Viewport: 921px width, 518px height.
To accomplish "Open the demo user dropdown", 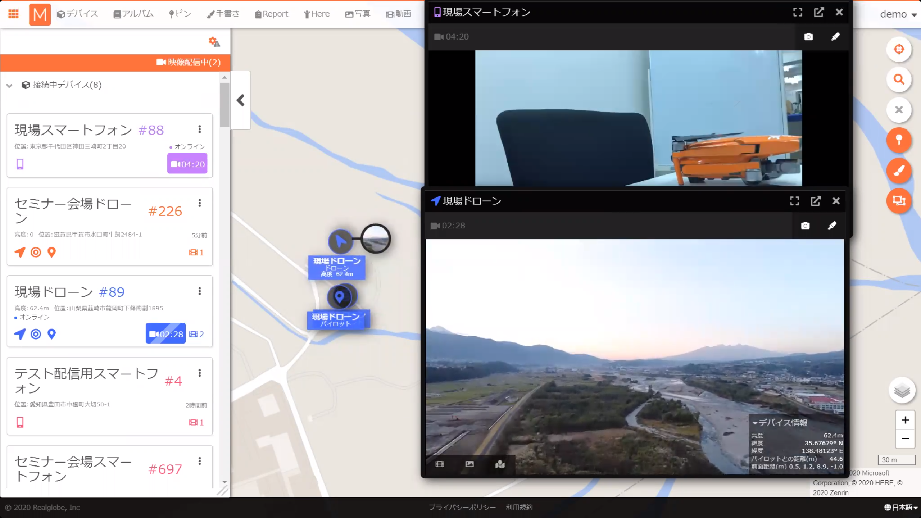I will pos(898,14).
